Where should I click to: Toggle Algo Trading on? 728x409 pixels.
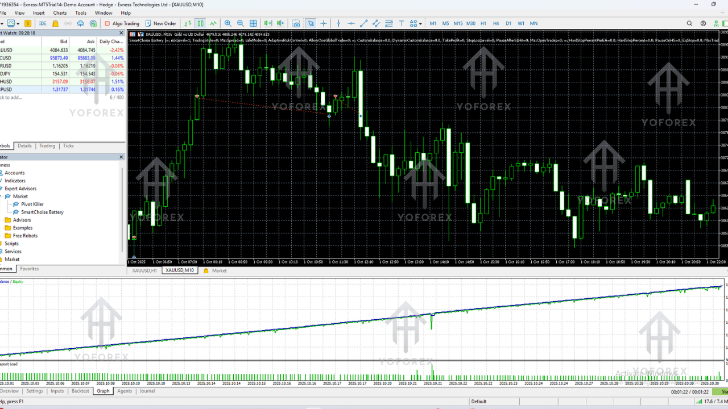coord(122,23)
